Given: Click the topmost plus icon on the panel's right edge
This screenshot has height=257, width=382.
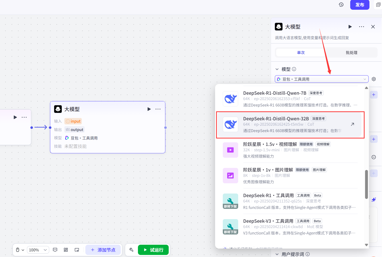Looking at the screenshot, I should (x=374, y=95).
